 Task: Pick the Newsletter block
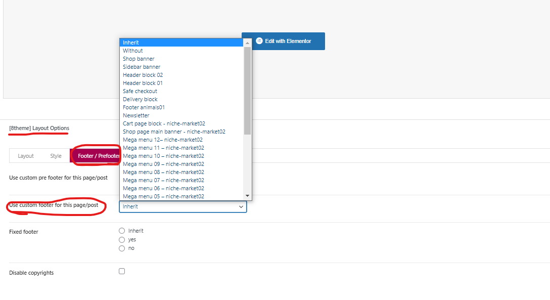(x=181, y=115)
